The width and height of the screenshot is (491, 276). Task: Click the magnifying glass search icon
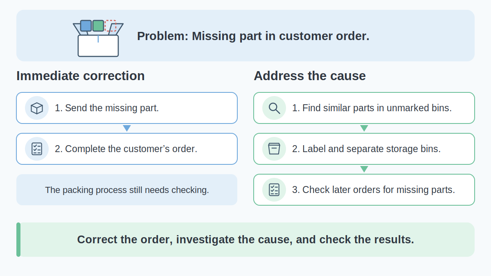(274, 108)
